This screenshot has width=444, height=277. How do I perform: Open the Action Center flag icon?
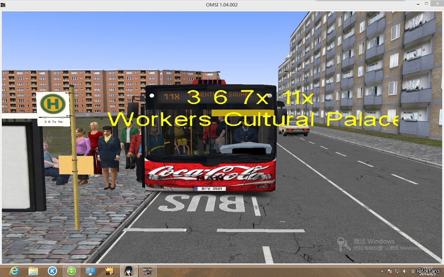[x=390, y=271]
